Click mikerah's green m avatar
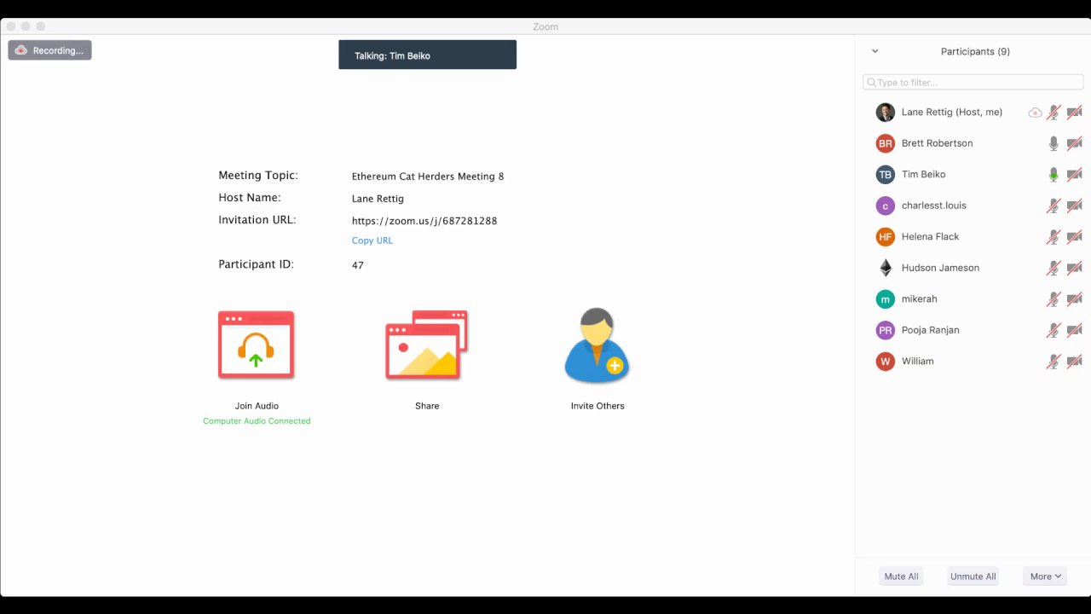The width and height of the screenshot is (1091, 614). point(886,299)
